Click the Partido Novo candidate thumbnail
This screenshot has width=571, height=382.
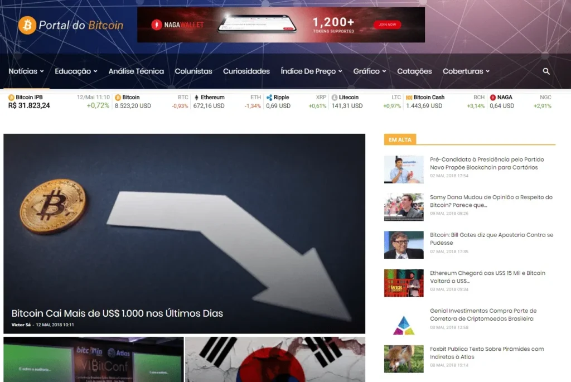(404, 170)
